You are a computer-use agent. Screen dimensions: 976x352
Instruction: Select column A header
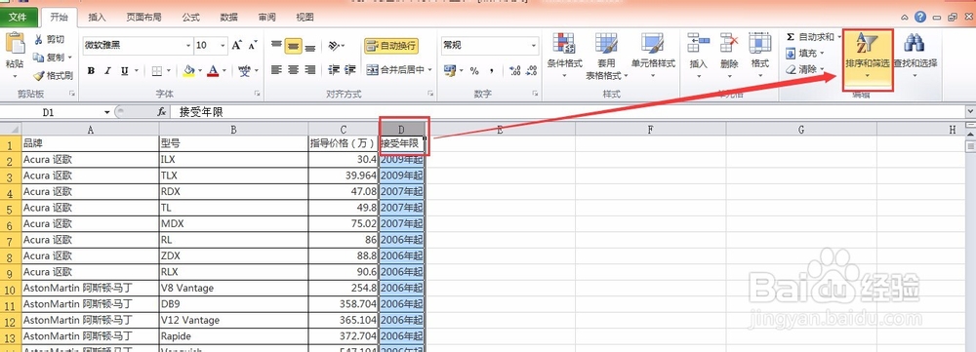90,130
